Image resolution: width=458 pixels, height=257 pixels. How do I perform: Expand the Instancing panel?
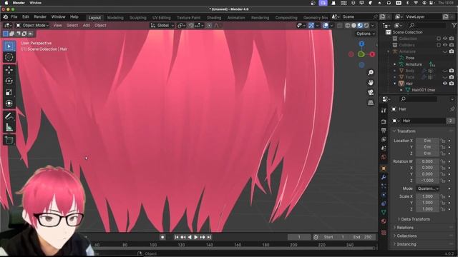click(406, 244)
